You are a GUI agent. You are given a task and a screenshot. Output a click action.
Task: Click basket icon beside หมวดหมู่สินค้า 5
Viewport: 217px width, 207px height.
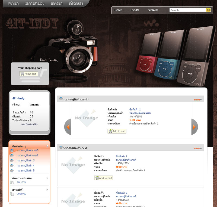(x=12, y=171)
